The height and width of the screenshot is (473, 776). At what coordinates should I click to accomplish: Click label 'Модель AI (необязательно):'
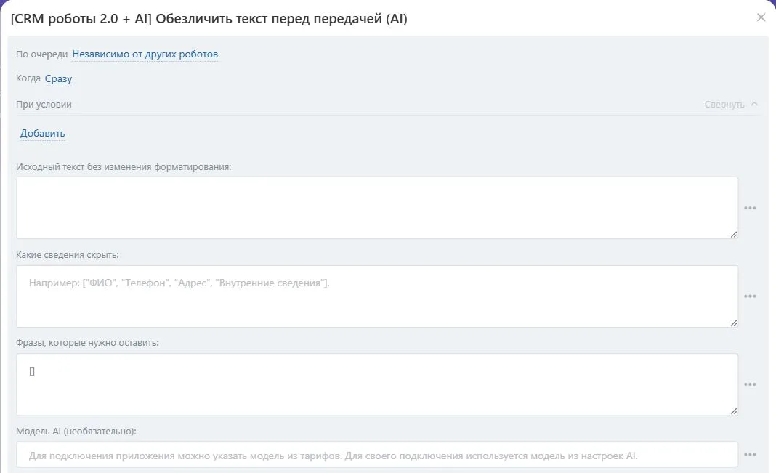[x=76, y=431]
